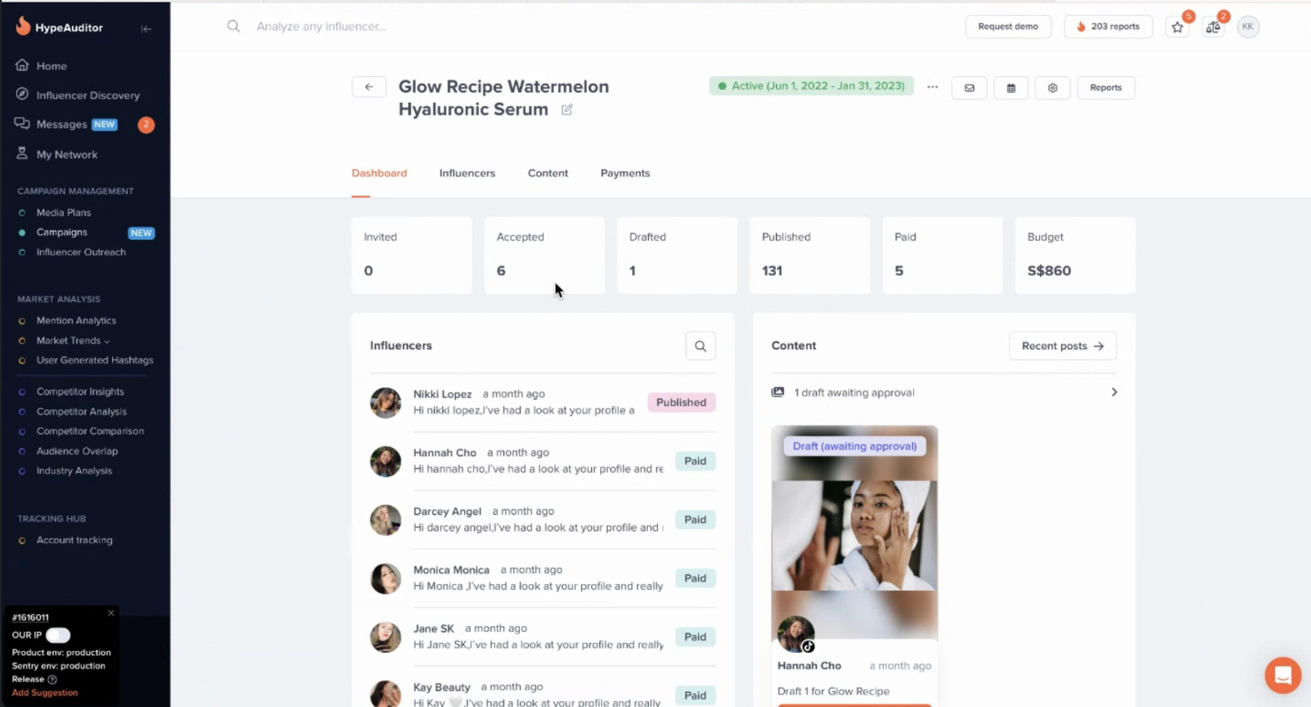The width and height of the screenshot is (1311, 707).
Task: Open Account tracking in sidebar
Action: [x=74, y=540]
